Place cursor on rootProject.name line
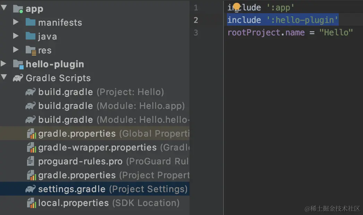 pyautogui.click(x=290, y=33)
